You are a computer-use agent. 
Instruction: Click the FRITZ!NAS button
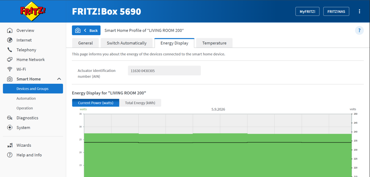[x=336, y=12]
